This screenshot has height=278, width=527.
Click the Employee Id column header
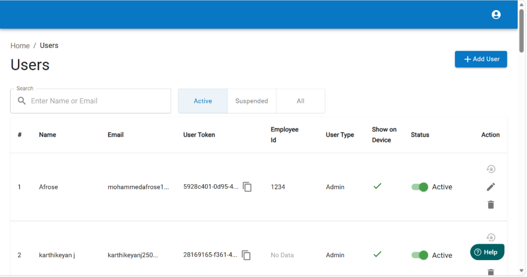click(x=285, y=135)
